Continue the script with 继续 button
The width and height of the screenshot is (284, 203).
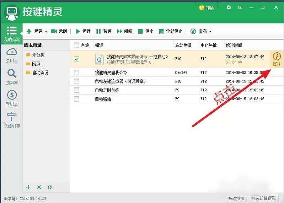coord(125,31)
